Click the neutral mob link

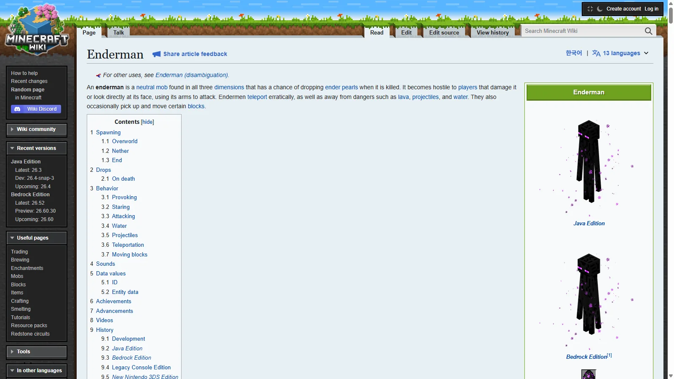152,87
